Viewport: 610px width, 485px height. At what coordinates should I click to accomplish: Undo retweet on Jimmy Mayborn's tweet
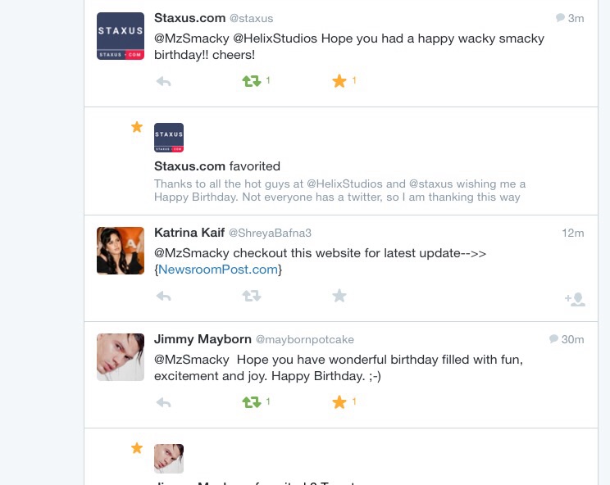[252, 402]
